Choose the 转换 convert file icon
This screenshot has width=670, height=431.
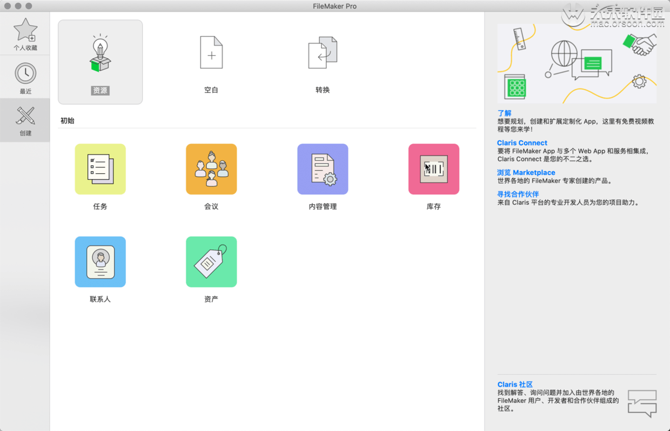coord(323,53)
